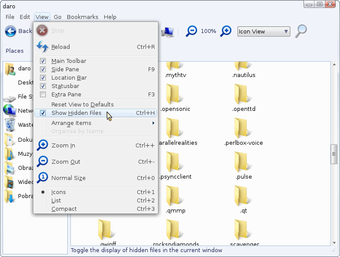Select the .qwinff folder
Image resolution: width=340 pixels, height=257 pixels.
[x=108, y=232]
